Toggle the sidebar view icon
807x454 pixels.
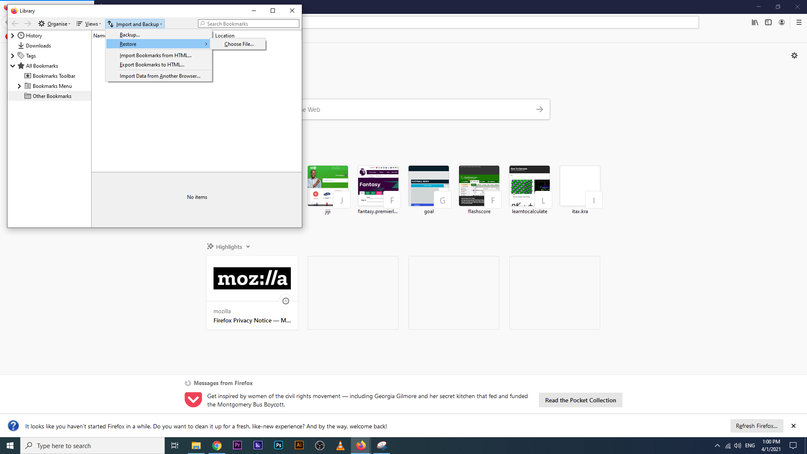[x=768, y=23]
